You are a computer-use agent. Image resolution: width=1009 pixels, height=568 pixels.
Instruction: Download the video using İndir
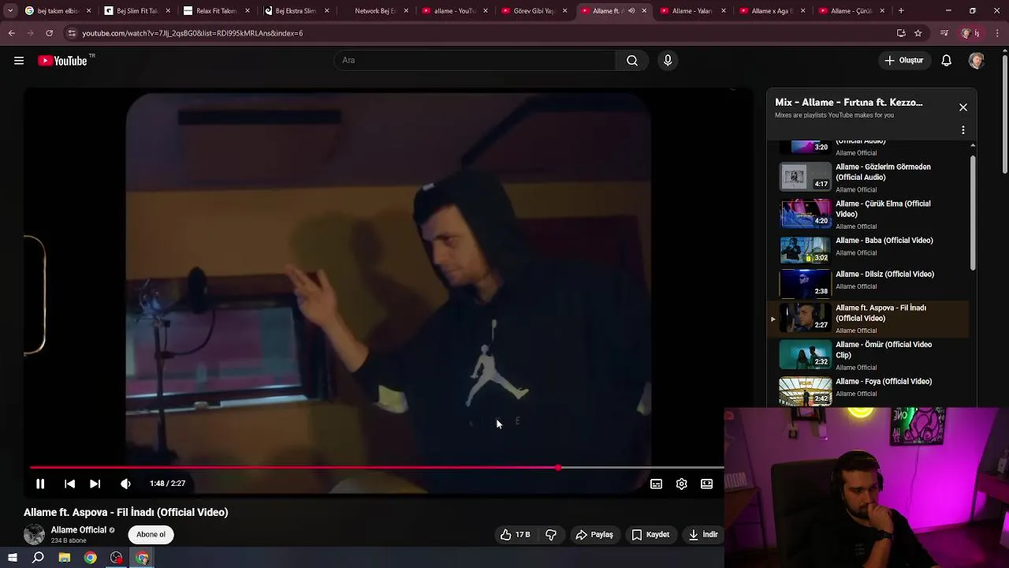(x=702, y=535)
